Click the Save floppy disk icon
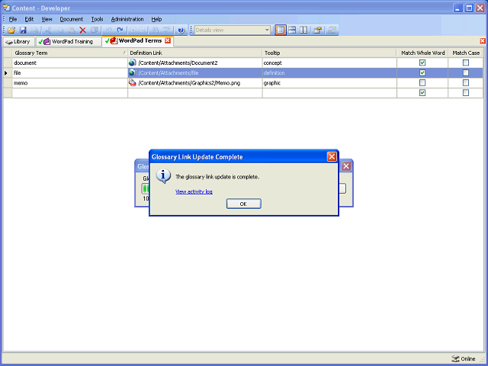Screen dimensions: 488x366 point(23,30)
